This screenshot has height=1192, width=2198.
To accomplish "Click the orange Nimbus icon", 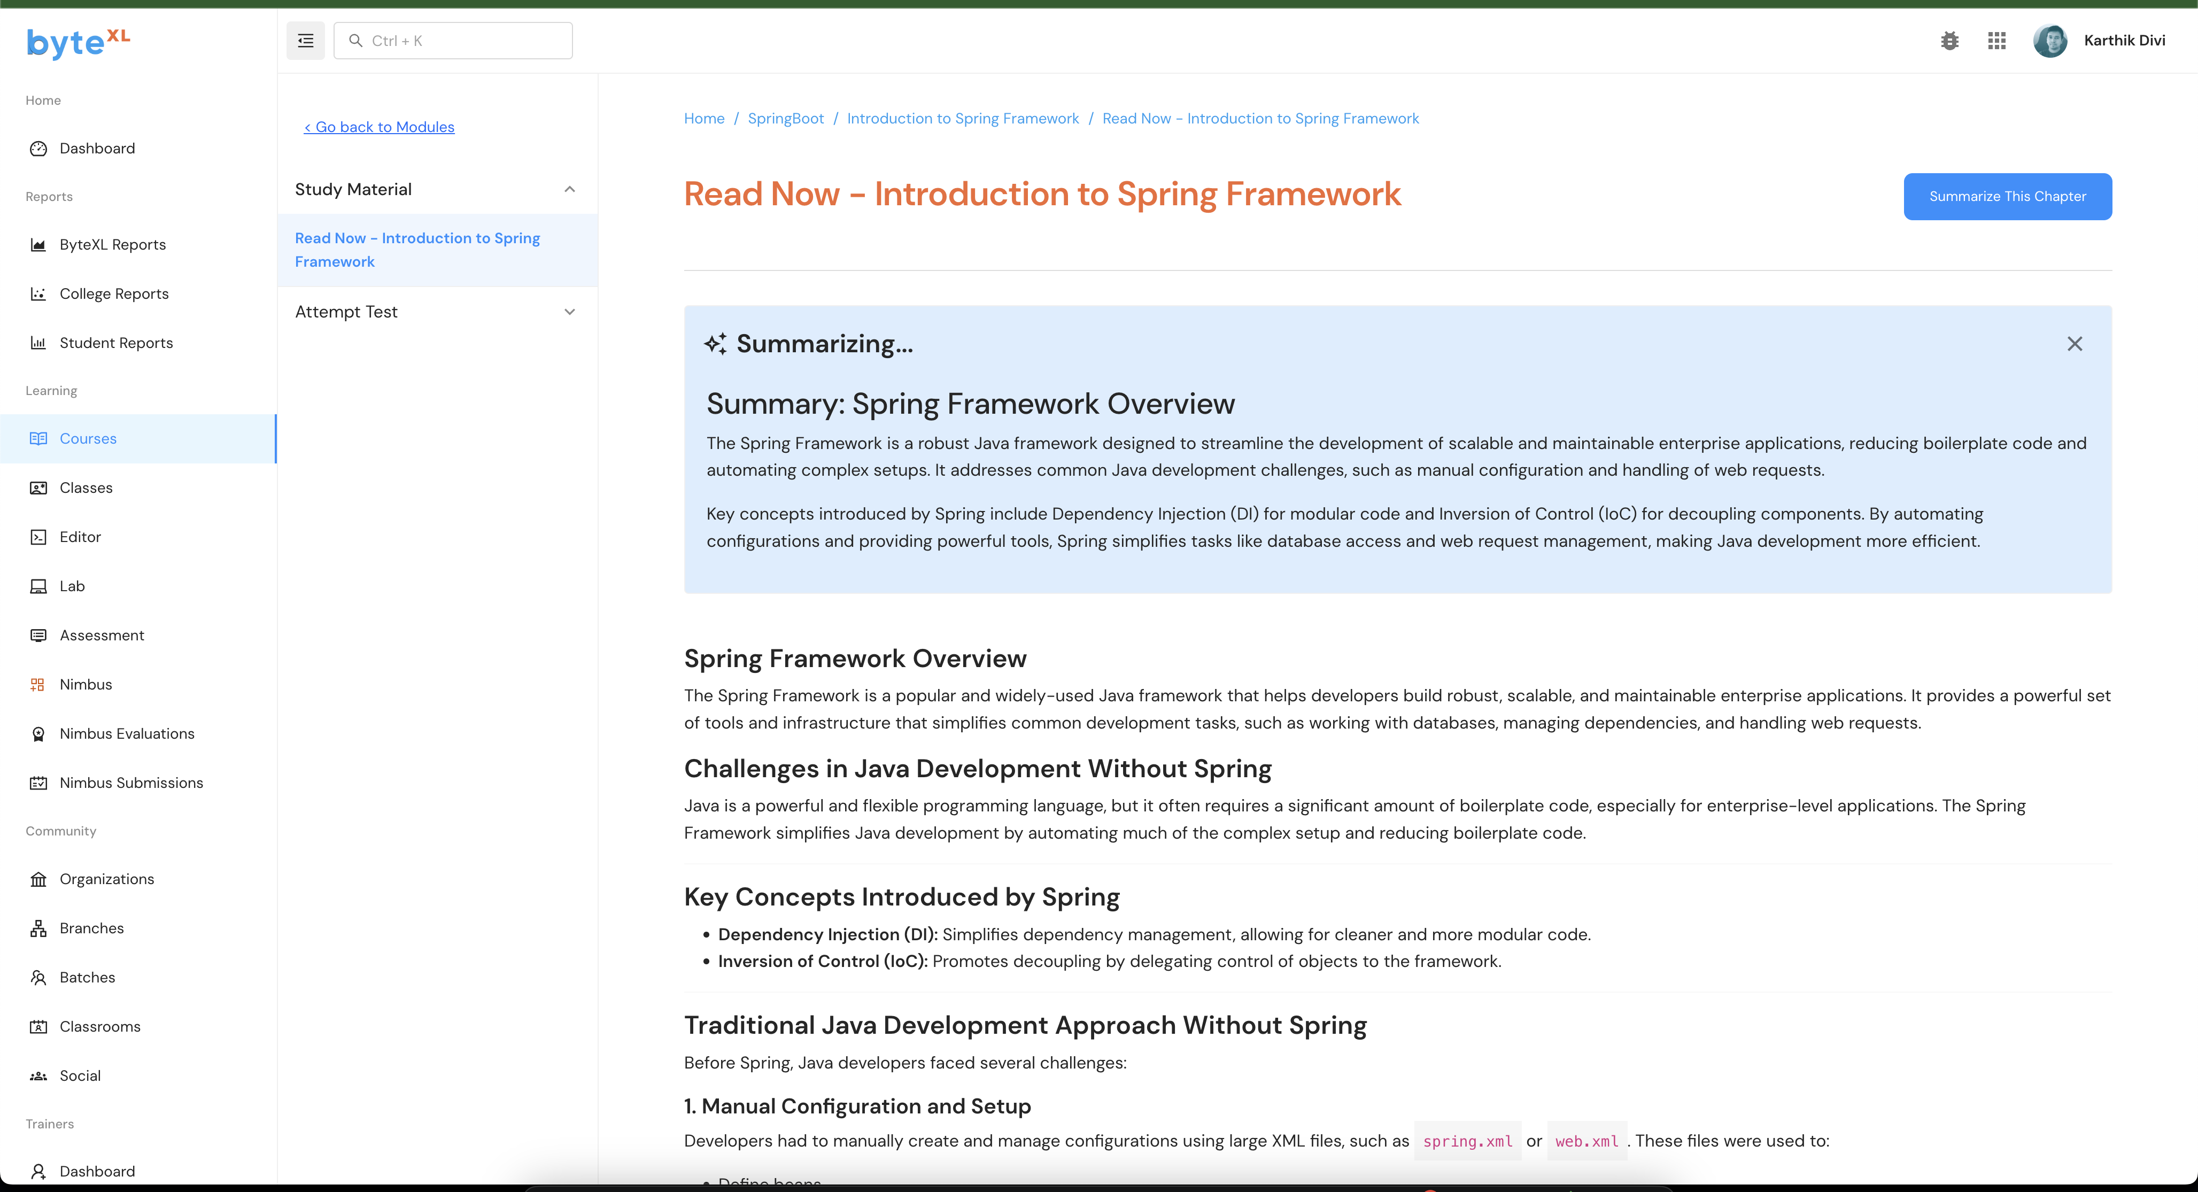I will 38,685.
